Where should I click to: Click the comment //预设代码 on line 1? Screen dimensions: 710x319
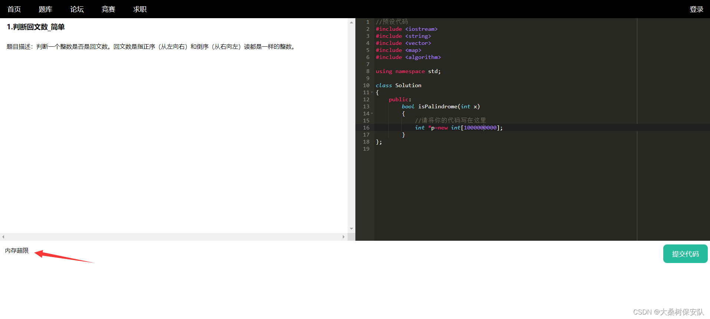392,22
